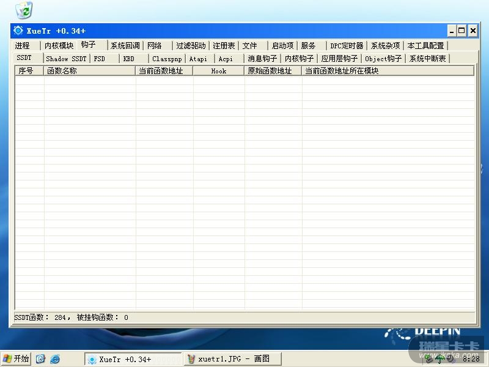
Task: Select the Classpnp sub-tab
Action: pyautogui.click(x=167, y=59)
